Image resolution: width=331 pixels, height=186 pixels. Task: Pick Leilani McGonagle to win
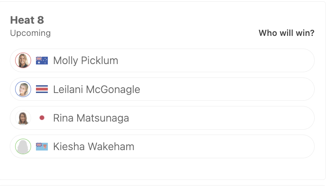(x=162, y=89)
